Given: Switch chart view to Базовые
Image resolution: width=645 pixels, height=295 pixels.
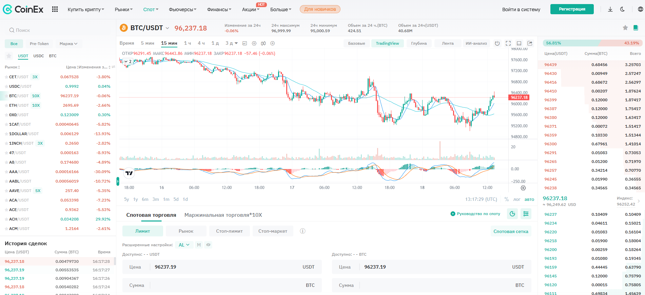Looking at the screenshot, I should click(x=357, y=43).
